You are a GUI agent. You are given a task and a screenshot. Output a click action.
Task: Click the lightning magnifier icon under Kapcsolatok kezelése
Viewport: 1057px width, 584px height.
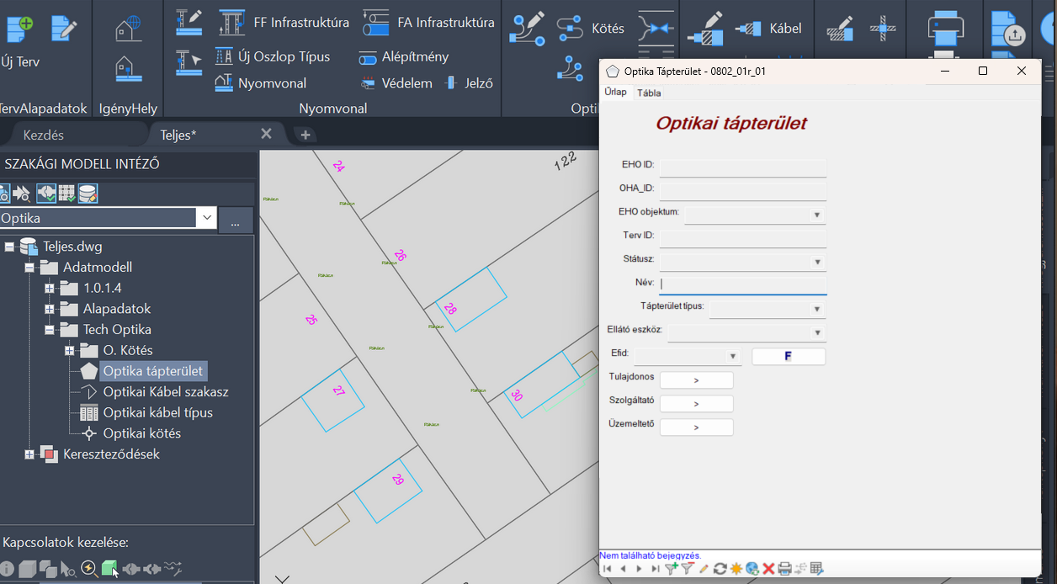click(88, 569)
